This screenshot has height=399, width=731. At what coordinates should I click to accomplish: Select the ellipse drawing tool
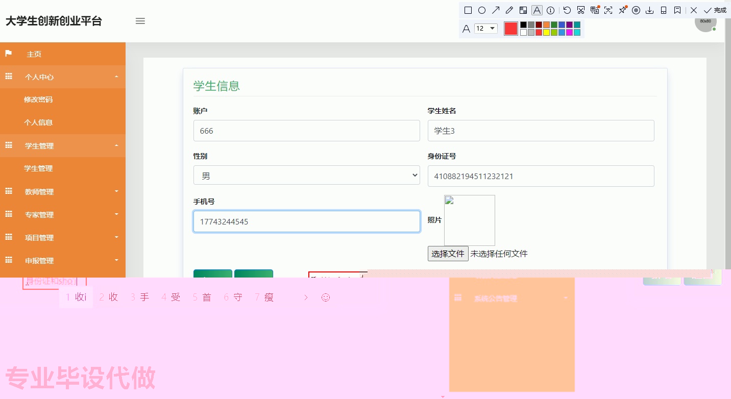pyautogui.click(x=482, y=10)
